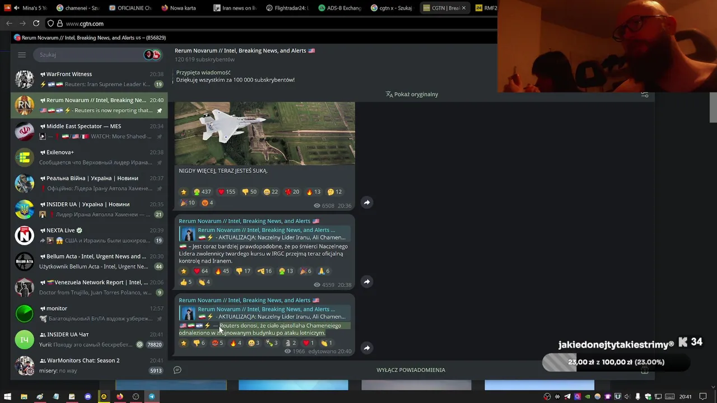Forward the Reuters Chamenei body post

pyautogui.click(x=367, y=348)
